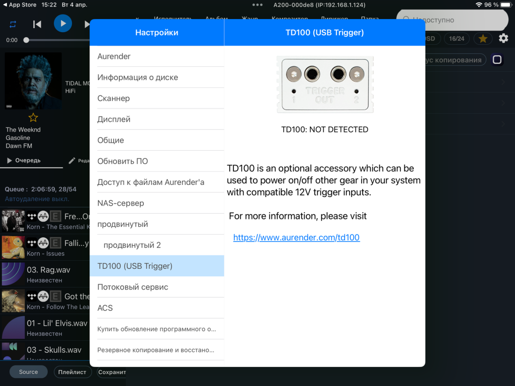Click the search field

coord(452,20)
